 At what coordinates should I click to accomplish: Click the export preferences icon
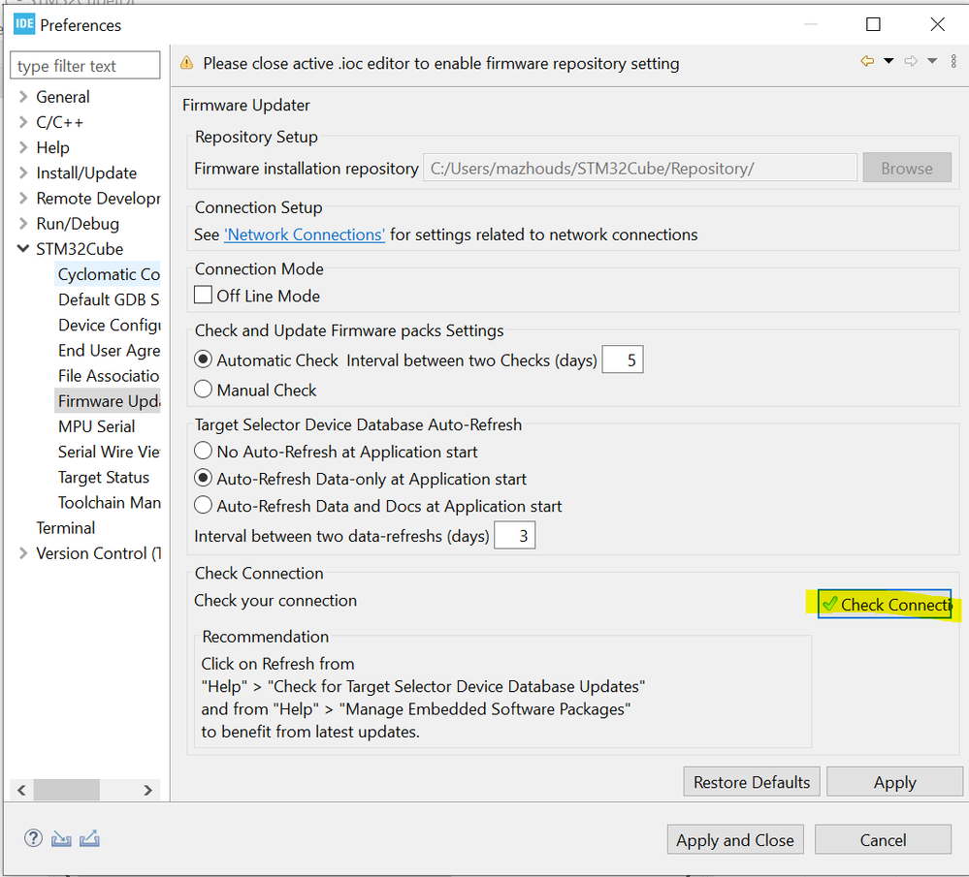pos(89,839)
